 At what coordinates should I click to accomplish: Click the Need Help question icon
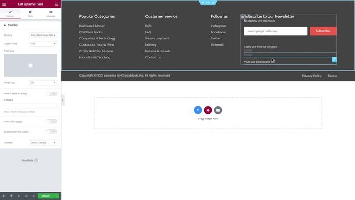[x=36, y=161]
